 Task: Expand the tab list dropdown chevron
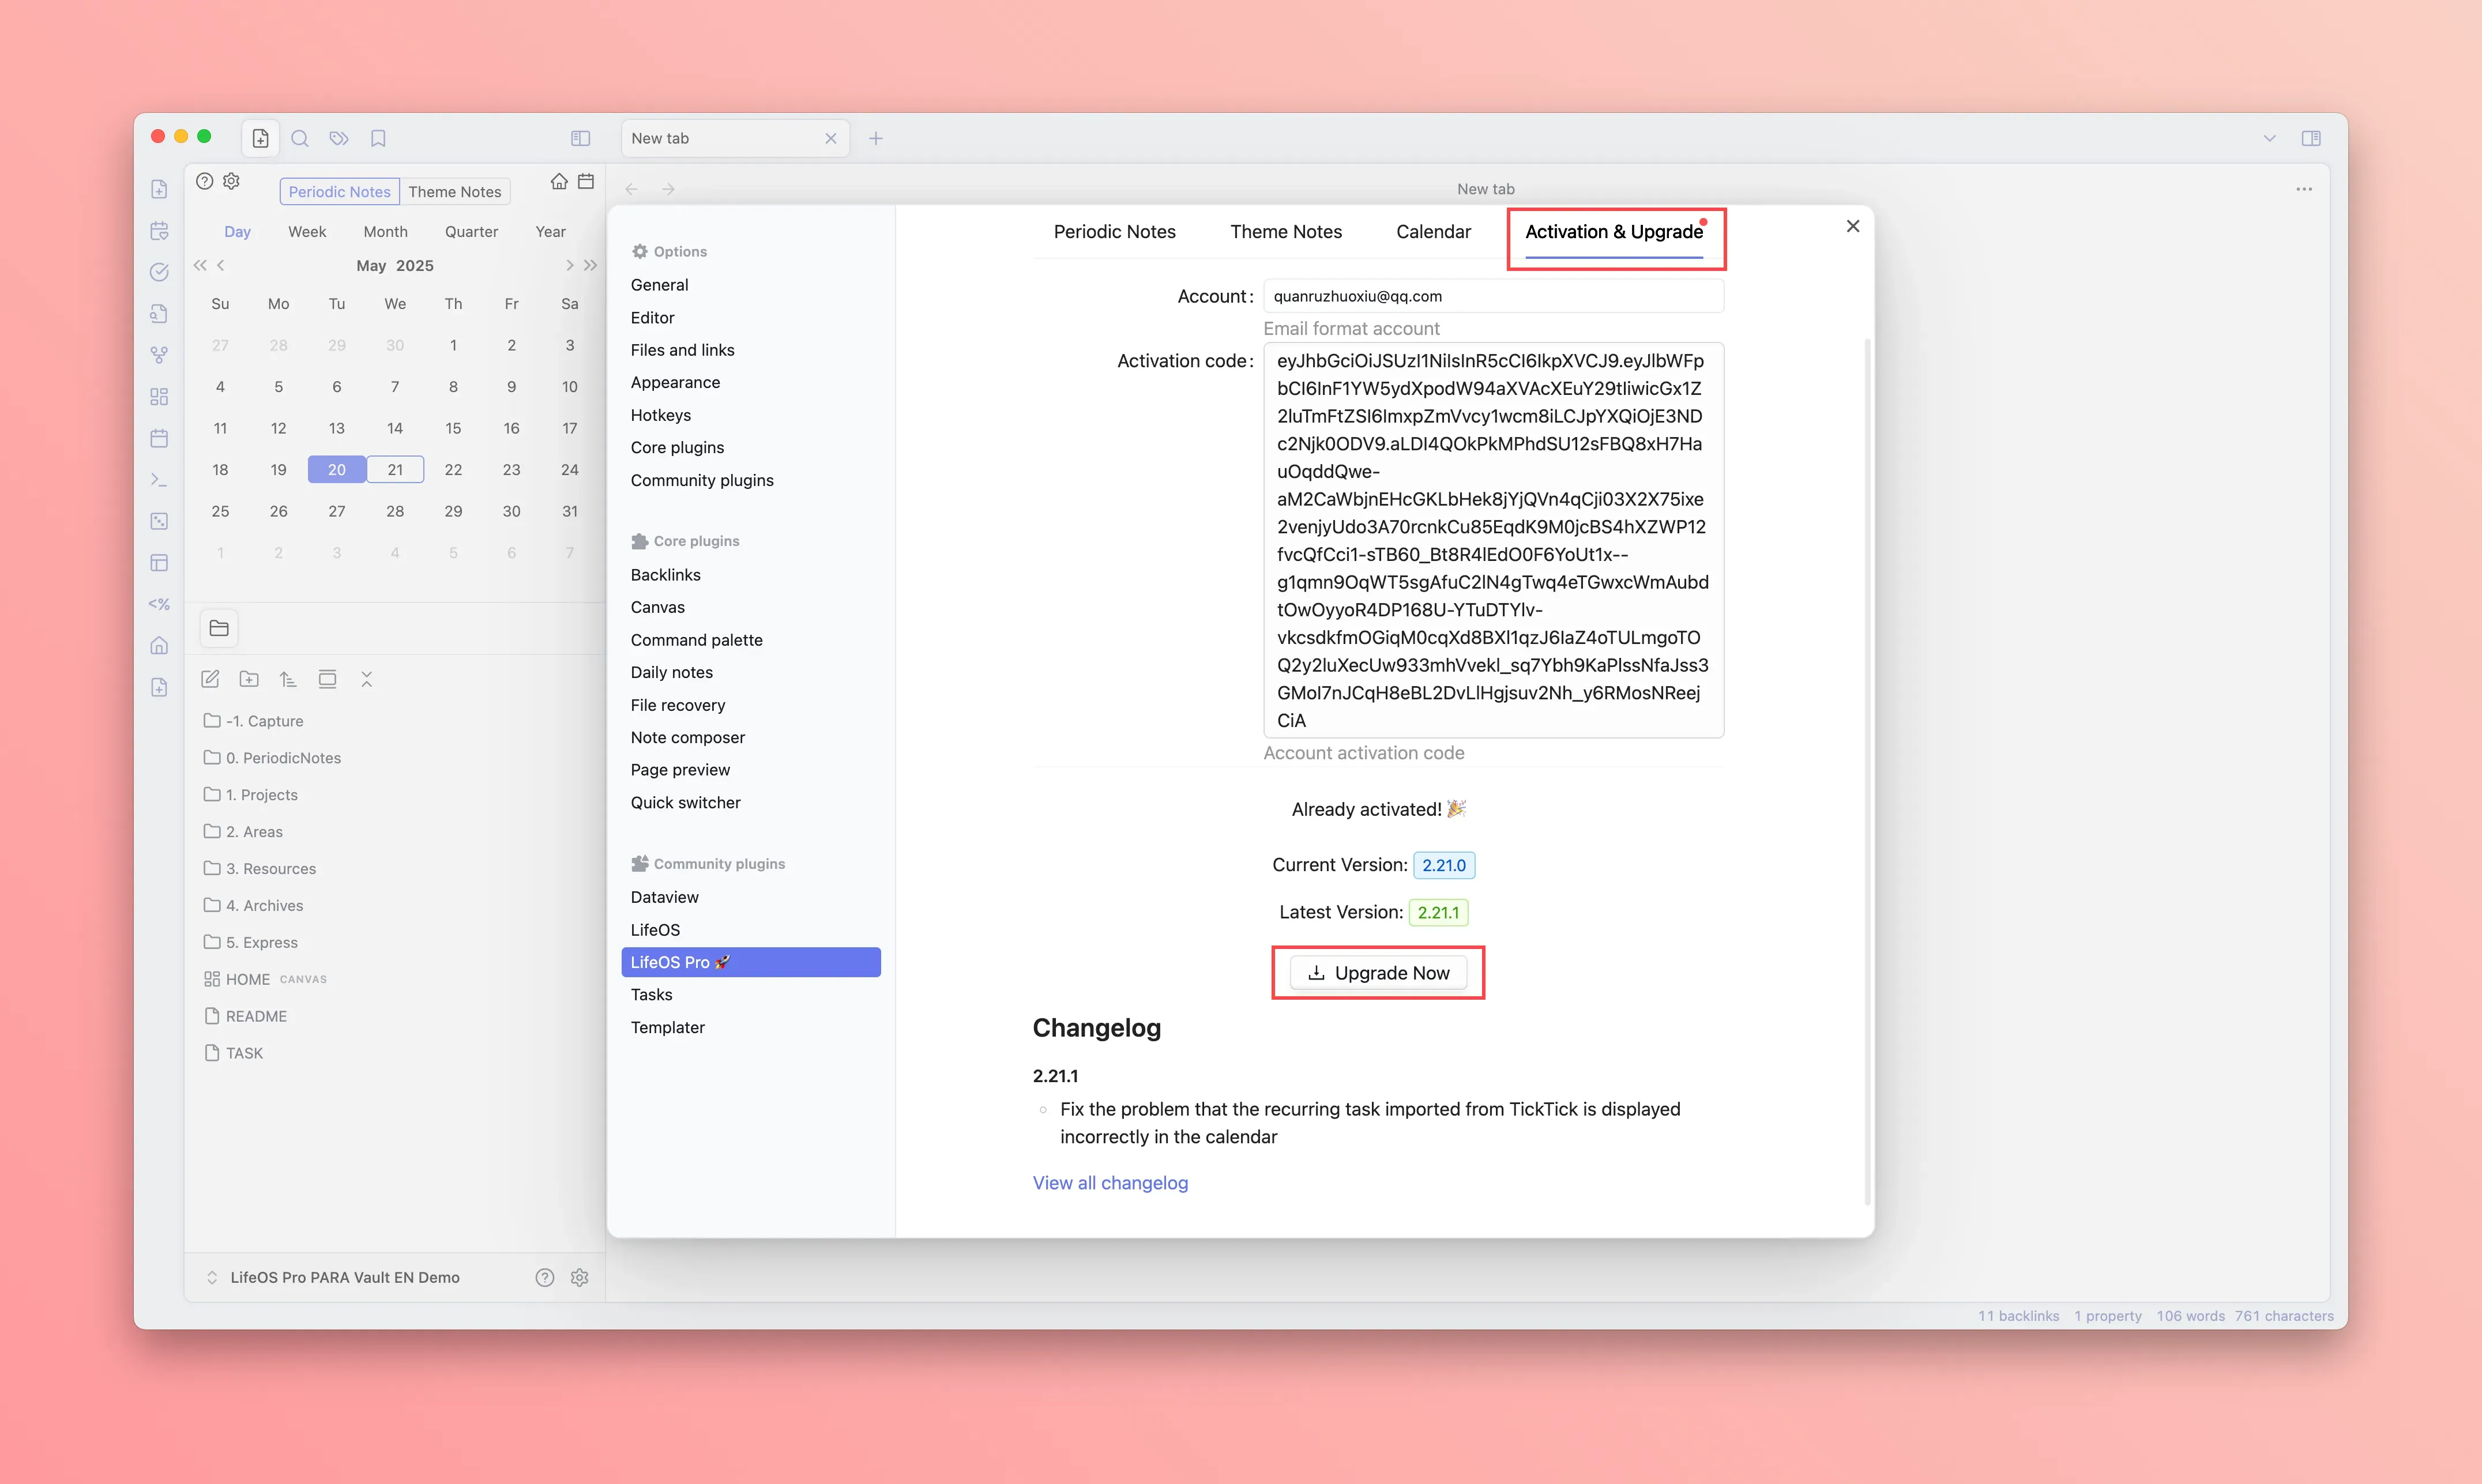point(2269,138)
